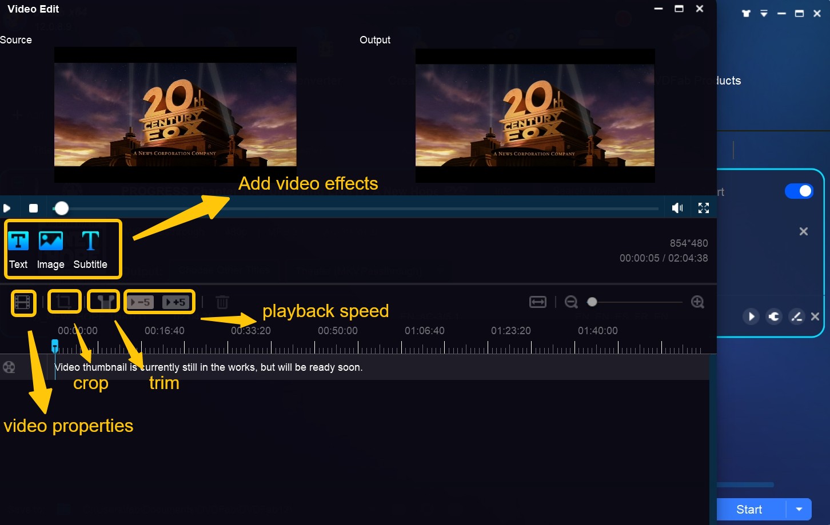830x525 pixels.
Task: Play the video preview
Action: [x=7, y=208]
